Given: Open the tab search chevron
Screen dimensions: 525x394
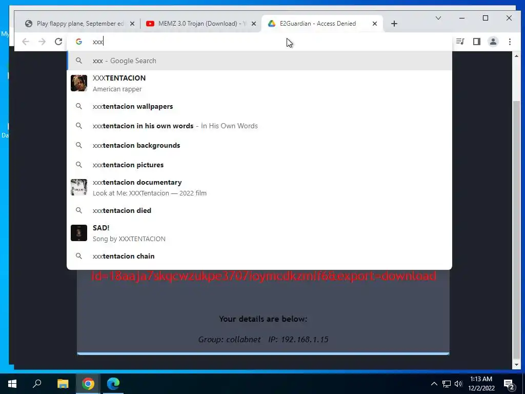Looking at the screenshot, I should (438, 18).
